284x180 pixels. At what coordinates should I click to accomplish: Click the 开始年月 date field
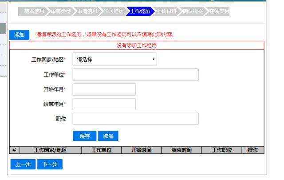(104, 89)
